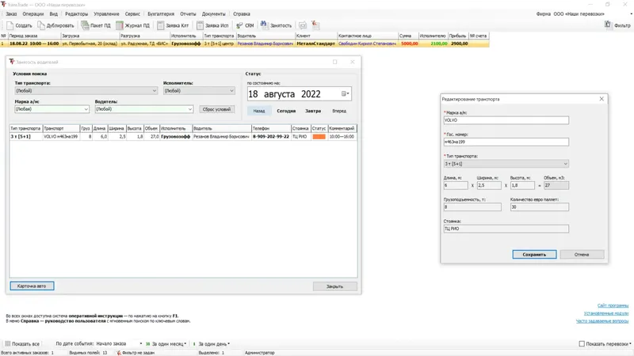Image resolution: width=634 pixels, height=356 pixels.
Task: Enable the Показать перевозки checkbox
Action: click(582, 344)
